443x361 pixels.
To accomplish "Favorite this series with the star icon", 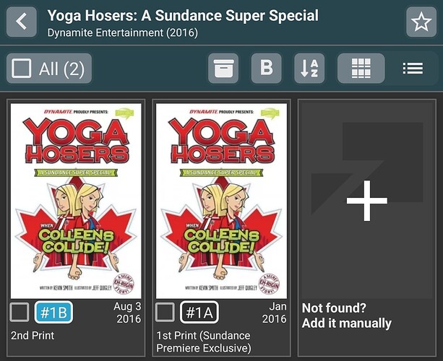I will pyautogui.click(x=421, y=22).
